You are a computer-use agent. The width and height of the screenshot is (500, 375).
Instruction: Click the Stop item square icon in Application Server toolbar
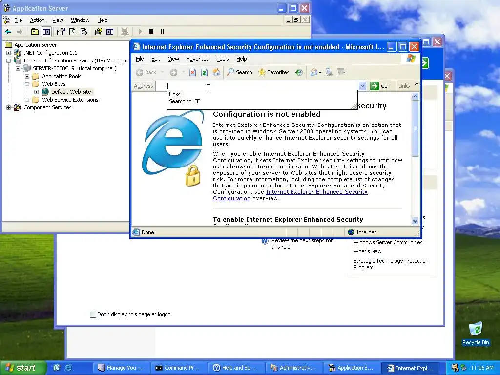(151, 32)
